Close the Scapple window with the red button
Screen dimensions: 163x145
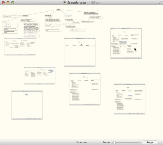coord(3,2)
